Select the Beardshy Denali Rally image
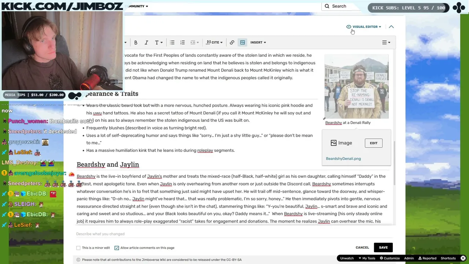 (x=357, y=87)
